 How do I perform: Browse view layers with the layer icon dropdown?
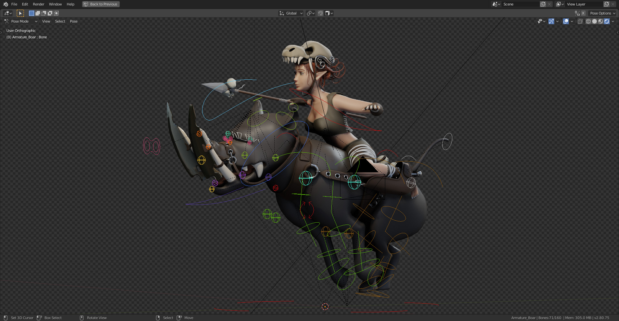pyautogui.click(x=560, y=4)
